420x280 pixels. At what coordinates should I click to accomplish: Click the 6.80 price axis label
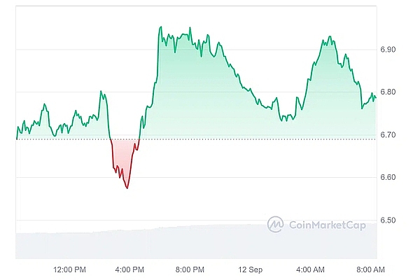pos(386,92)
